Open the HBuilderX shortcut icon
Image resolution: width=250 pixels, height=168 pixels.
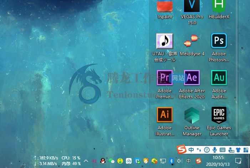(x=219, y=6)
